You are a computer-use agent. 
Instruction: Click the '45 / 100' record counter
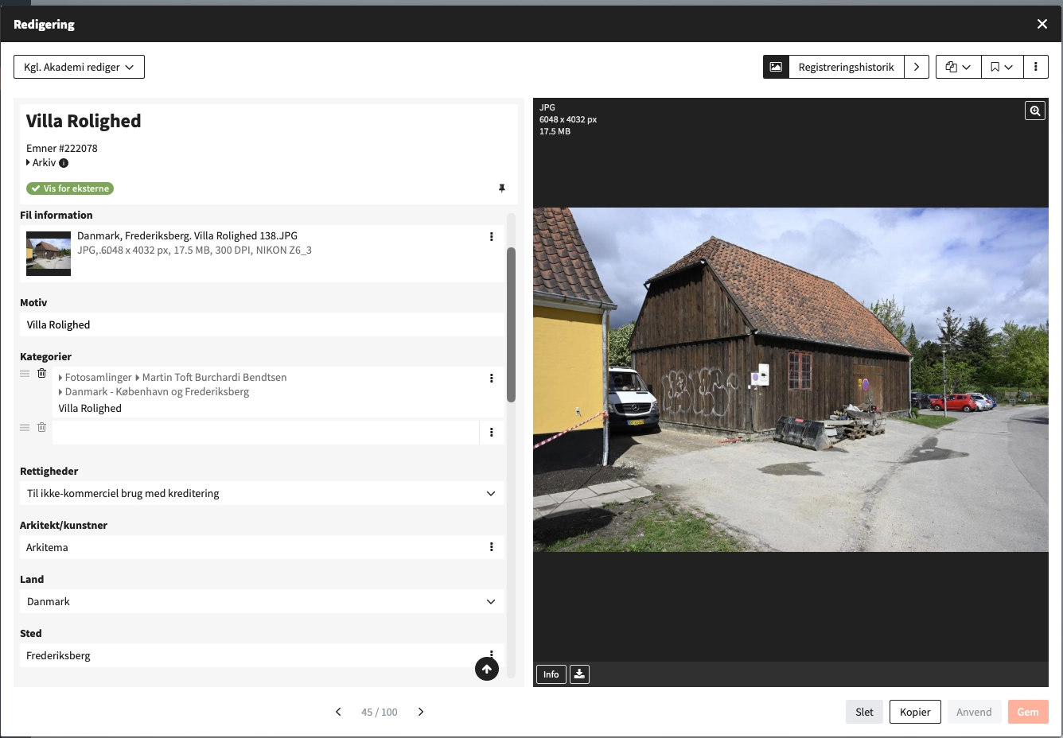coord(380,712)
